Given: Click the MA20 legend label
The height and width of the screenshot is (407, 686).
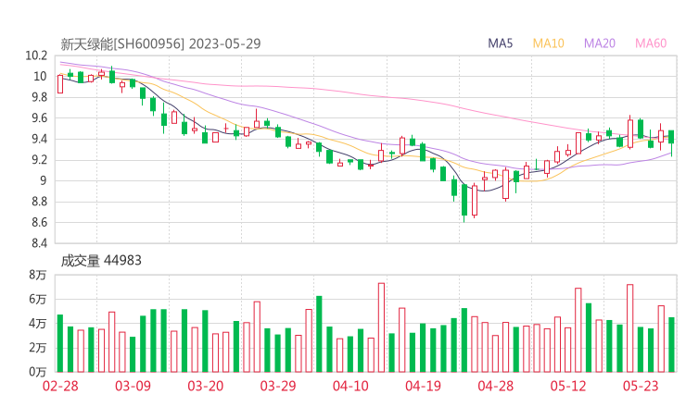Looking at the screenshot, I should pyautogui.click(x=600, y=43).
